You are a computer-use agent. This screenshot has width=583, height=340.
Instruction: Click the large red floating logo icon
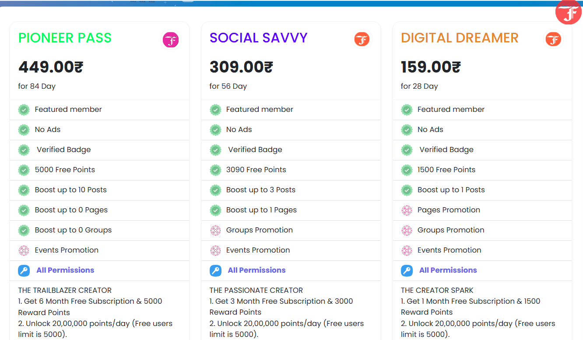[569, 13]
